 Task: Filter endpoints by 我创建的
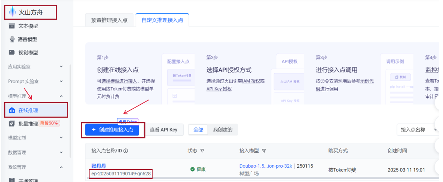pos(223,129)
